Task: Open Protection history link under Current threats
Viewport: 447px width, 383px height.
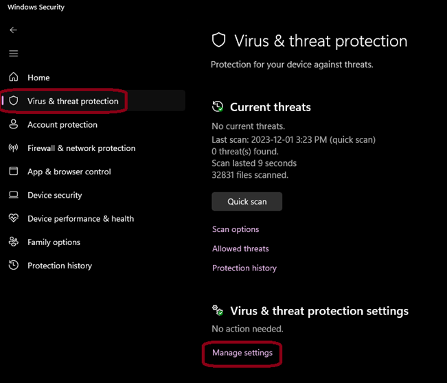Action: pyautogui.click(x=244, y=268)
